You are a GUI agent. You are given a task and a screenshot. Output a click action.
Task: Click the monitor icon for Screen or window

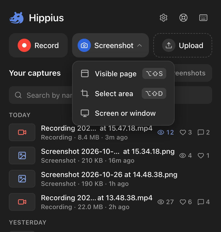tap(85, 113)
